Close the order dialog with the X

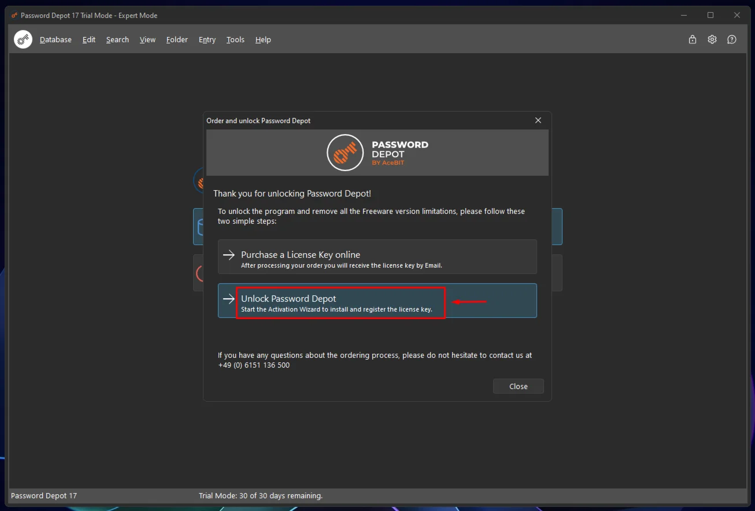(x=538, y=120)
